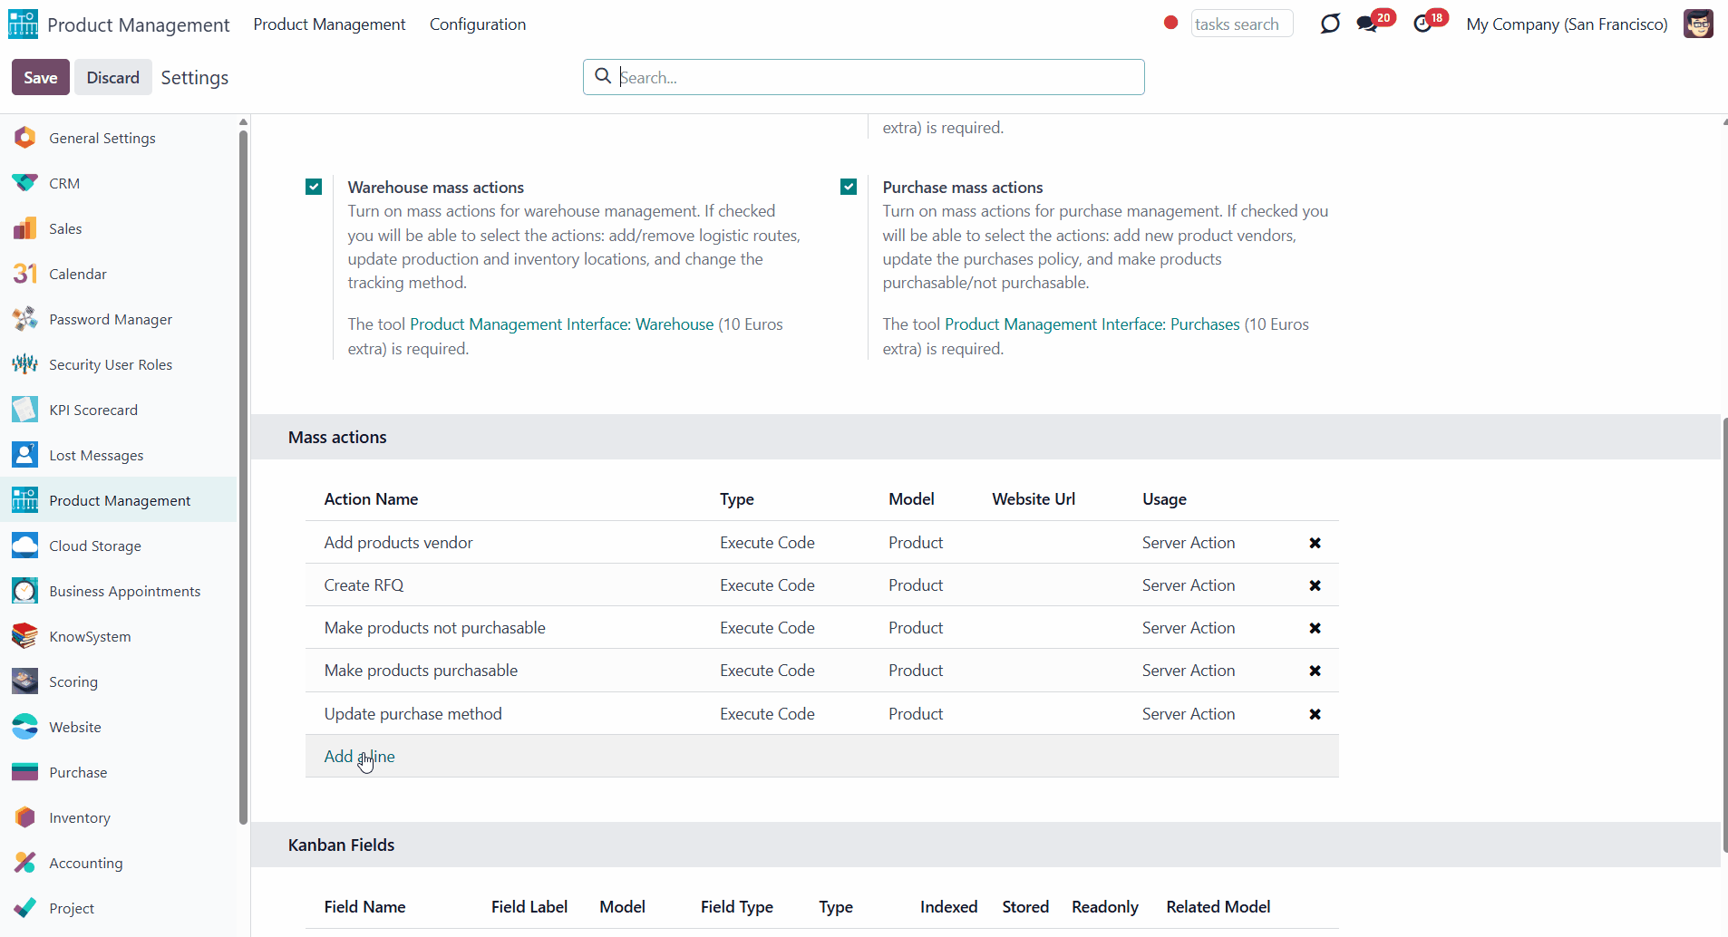Open the Configuration menu
The image size is (1728, 937).
tap(478, 24)
